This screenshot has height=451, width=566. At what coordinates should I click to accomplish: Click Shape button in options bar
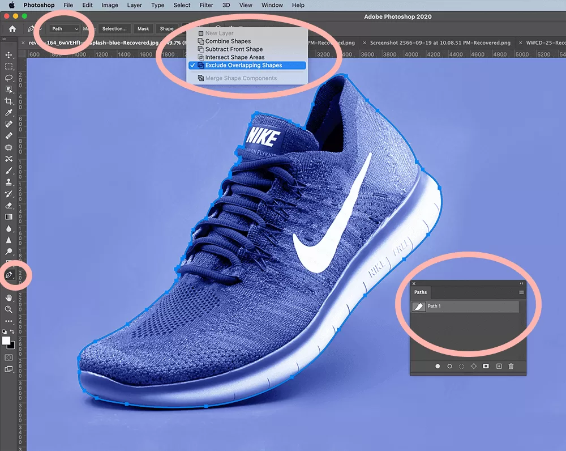pyautogui.click(x=167, y=28)
